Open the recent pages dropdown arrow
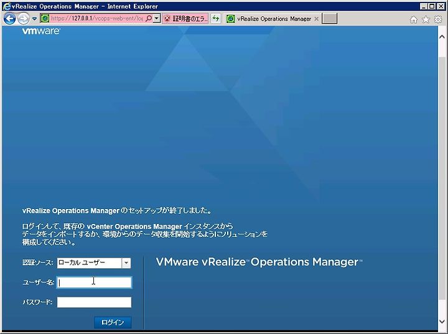 pyautogui.click(x=34, y=19)
